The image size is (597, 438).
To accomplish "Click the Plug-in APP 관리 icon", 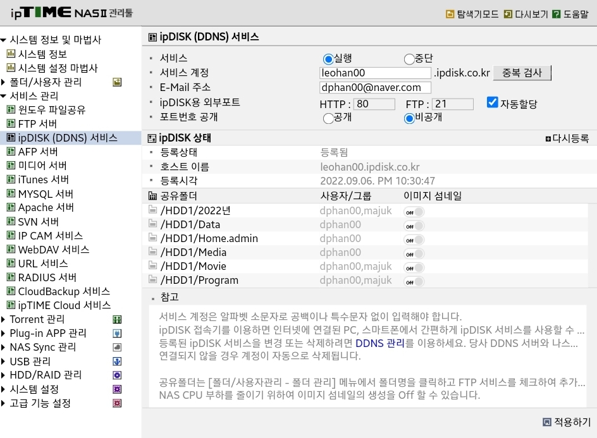I will point(117,334).
